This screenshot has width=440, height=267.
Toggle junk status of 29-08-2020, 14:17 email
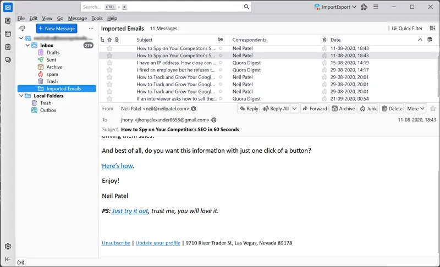coord(324,70)
